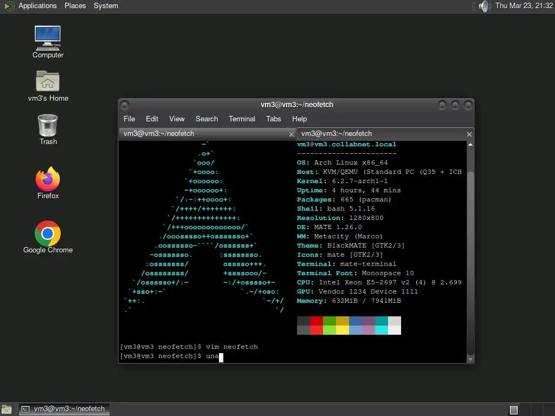Viewport: 555px width, 416px height.
Task: Click the yellow color block in neofetch palette
Action: (x=343, y=330)
